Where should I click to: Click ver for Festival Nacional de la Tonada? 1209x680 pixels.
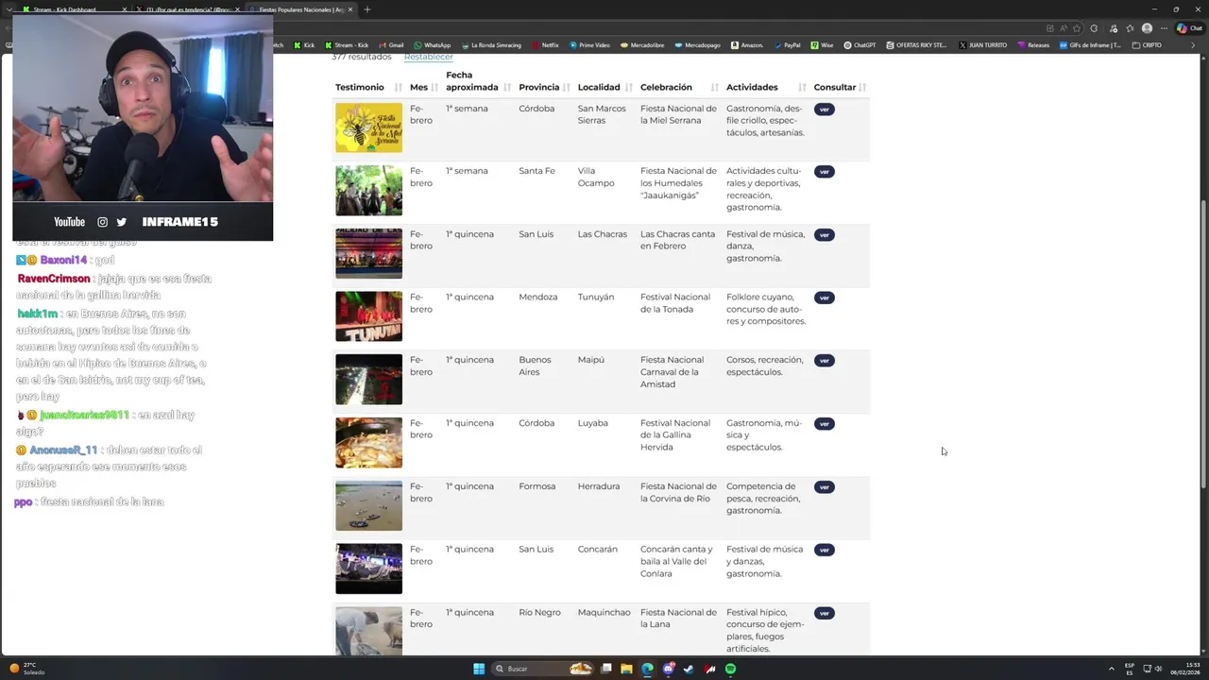[825, 297]
